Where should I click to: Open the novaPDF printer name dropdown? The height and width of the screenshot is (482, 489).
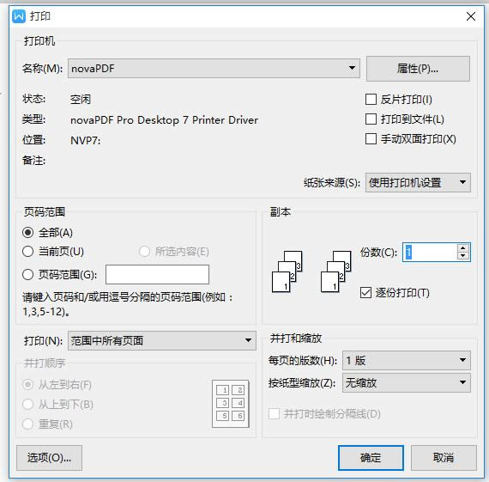click(x=214, y=68)
